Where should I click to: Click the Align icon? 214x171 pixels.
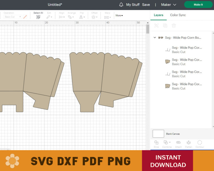[x=61, y=17]
